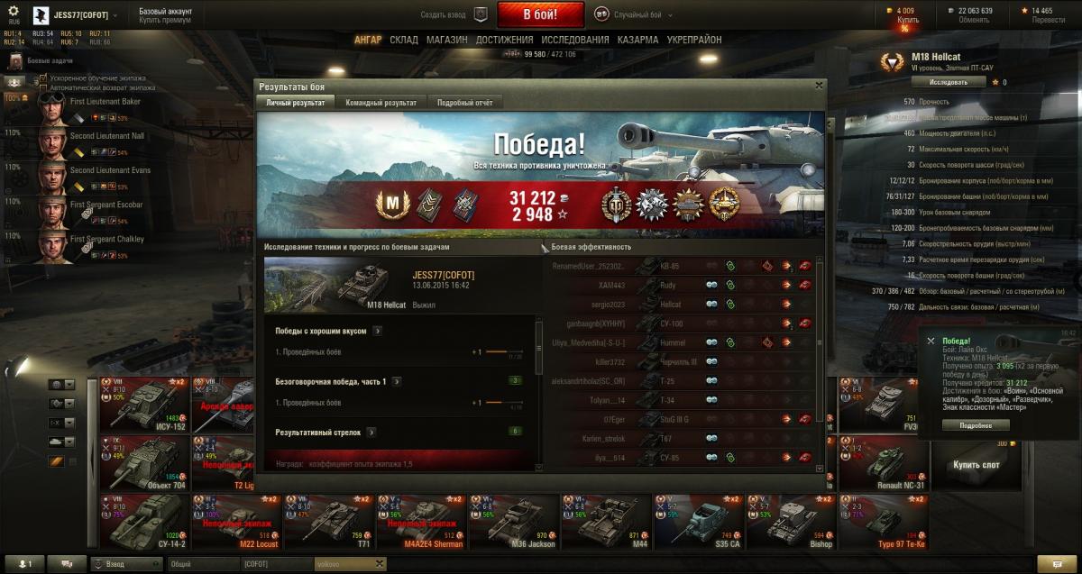Toggle the favorites checkbox in tank filter
Viewport: 1082px width, 574px height.
coord(74,462)
